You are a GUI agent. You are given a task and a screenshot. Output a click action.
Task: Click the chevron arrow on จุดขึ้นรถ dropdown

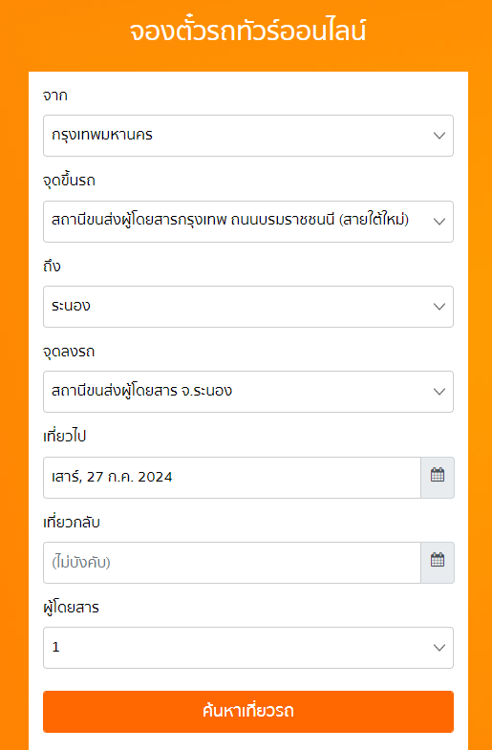pyautogui.click(x=439, y=222)
